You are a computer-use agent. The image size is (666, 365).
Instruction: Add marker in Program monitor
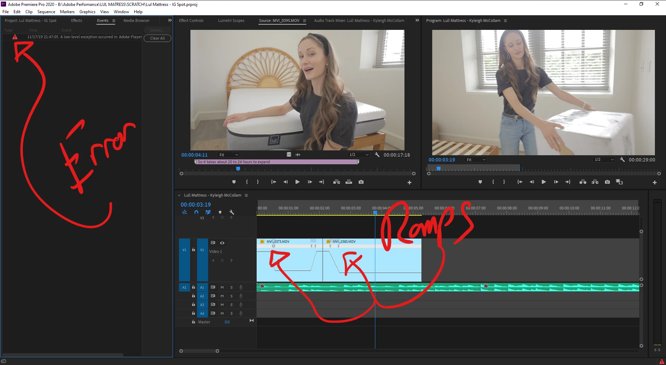(480, 182)
